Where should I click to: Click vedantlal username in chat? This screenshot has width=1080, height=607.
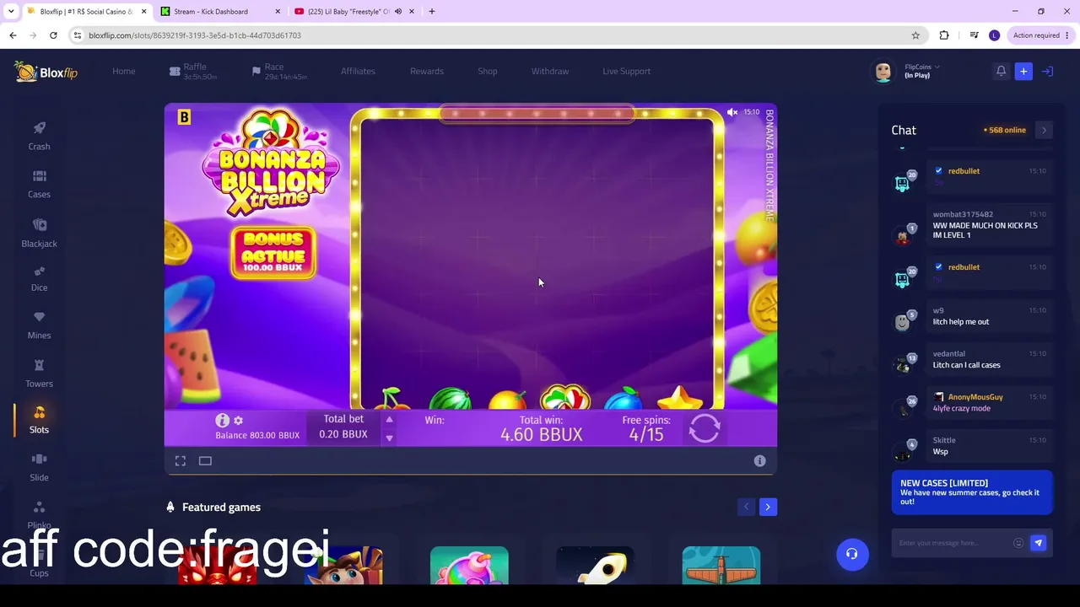click(x=949, y=354)
